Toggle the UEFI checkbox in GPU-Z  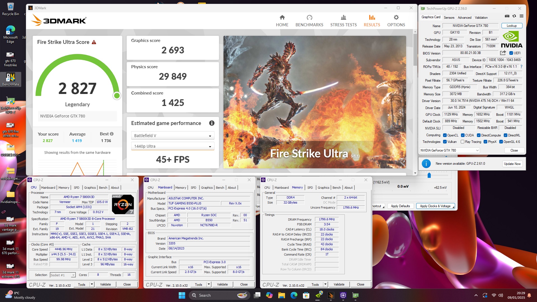click(511, 53)
